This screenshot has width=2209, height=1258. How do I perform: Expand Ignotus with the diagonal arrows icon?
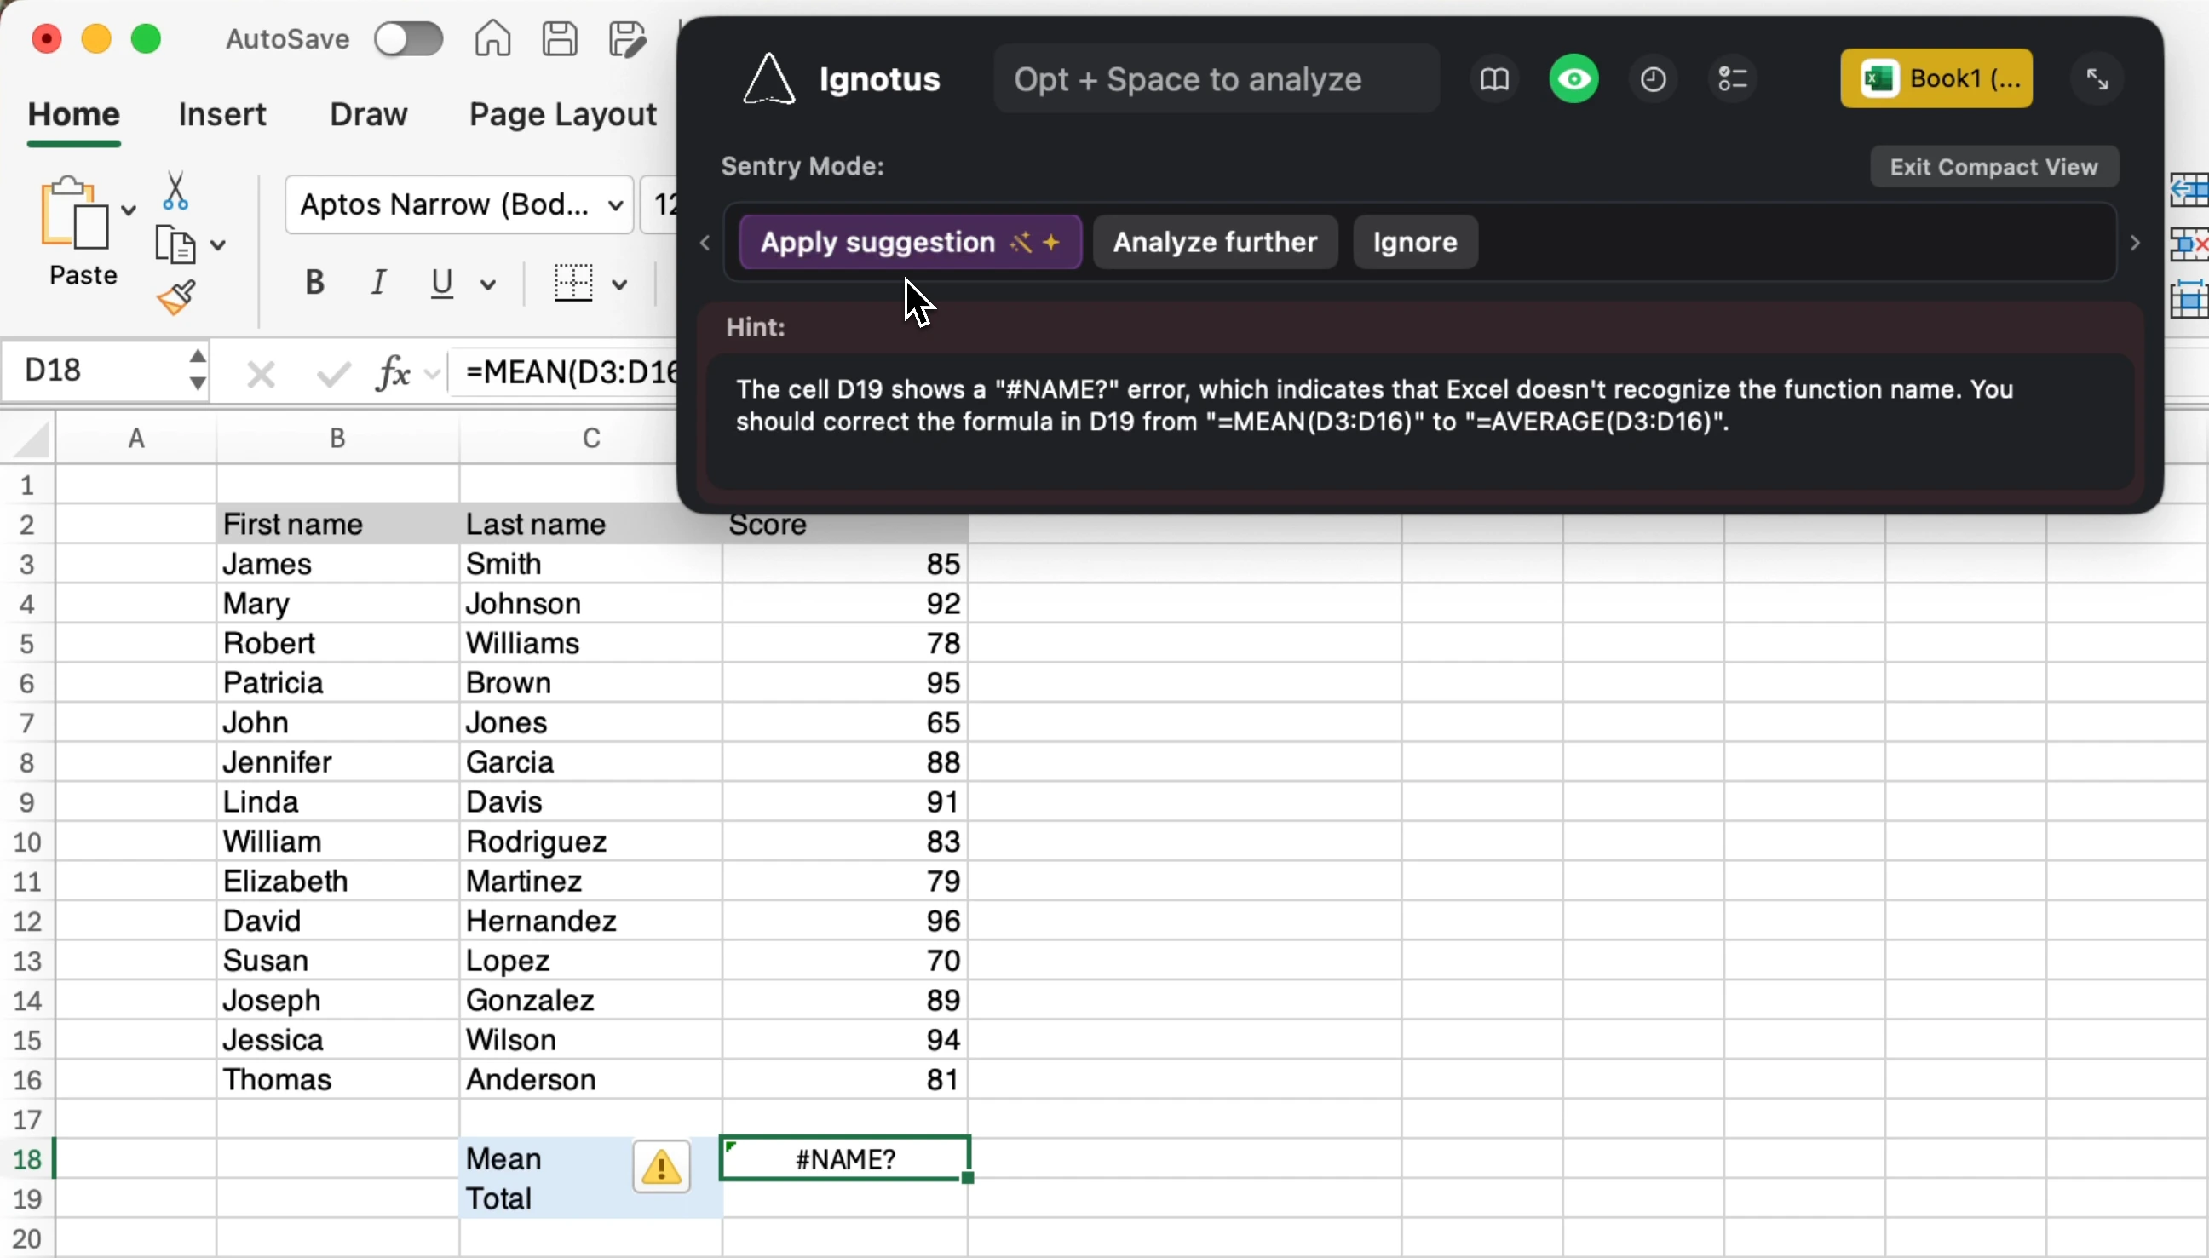2097,78
